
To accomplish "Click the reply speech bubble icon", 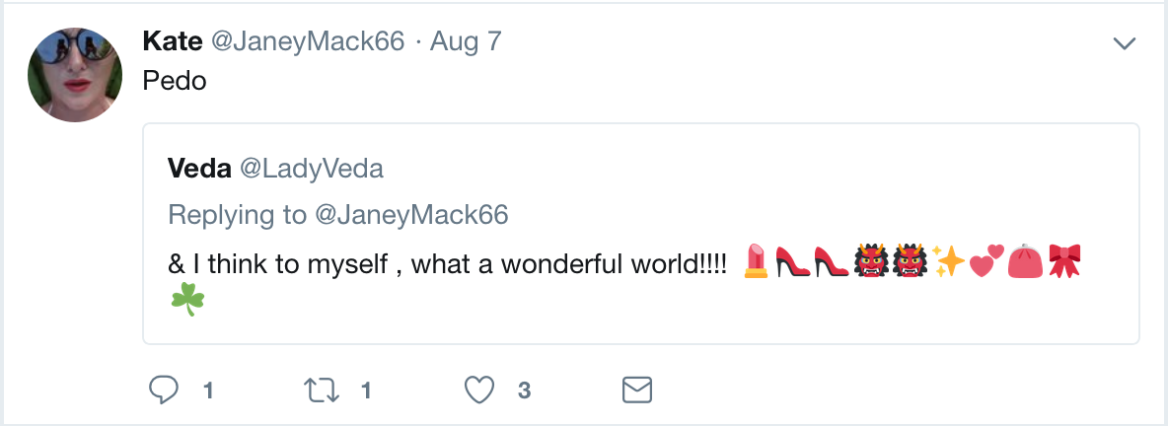I will point(162,390).
